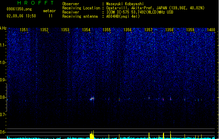Click the 1353 time marker
This screenshot has width=219, height=139.
coord(65,30)
